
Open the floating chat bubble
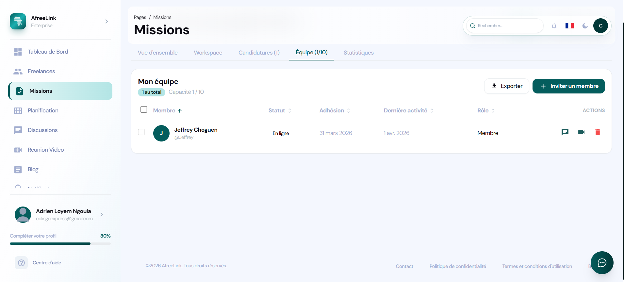coord(602,263)
